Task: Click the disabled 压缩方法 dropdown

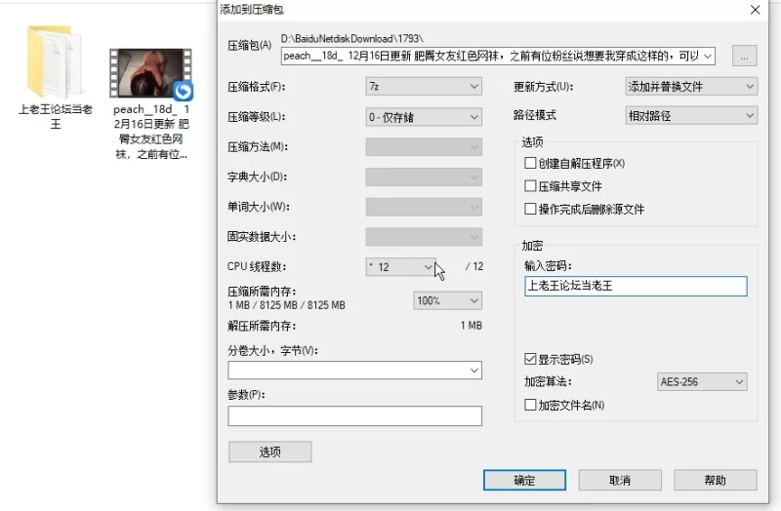Action: point(424,147)
